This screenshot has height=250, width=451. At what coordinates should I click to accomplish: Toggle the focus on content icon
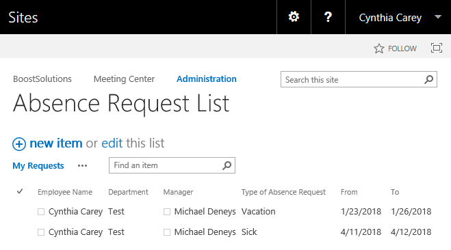(x=437, y=48)
